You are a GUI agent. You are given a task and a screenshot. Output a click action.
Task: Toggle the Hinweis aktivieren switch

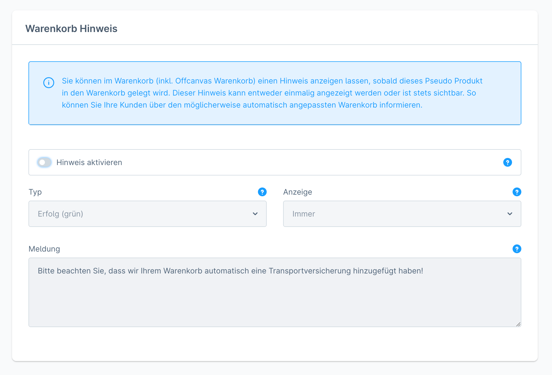(x=44, y=162)
